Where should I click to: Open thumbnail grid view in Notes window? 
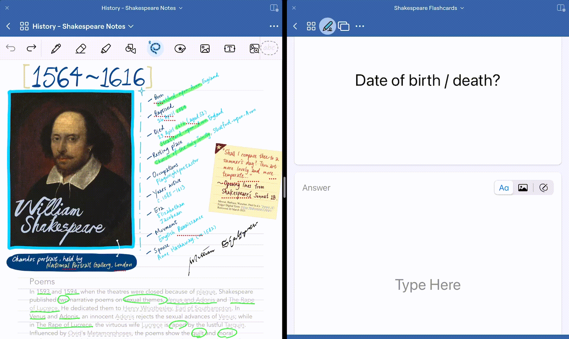click(24, 26)
